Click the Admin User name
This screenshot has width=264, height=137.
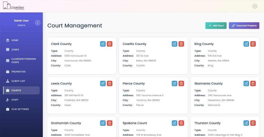(21, 21)
